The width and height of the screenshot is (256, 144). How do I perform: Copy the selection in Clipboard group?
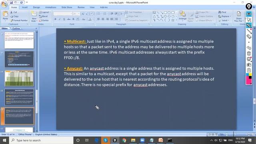click(14, 16)
